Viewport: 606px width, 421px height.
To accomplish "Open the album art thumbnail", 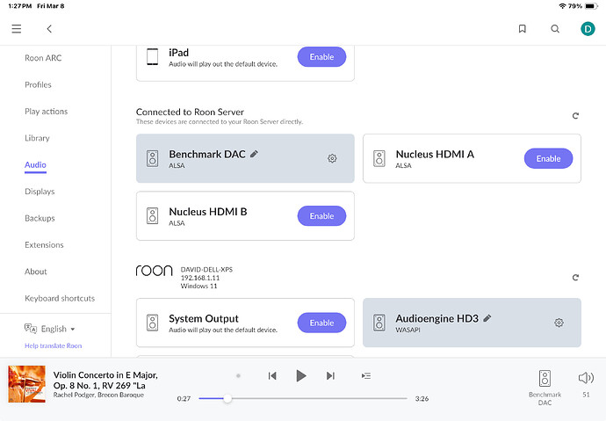I will coord(26,384).
